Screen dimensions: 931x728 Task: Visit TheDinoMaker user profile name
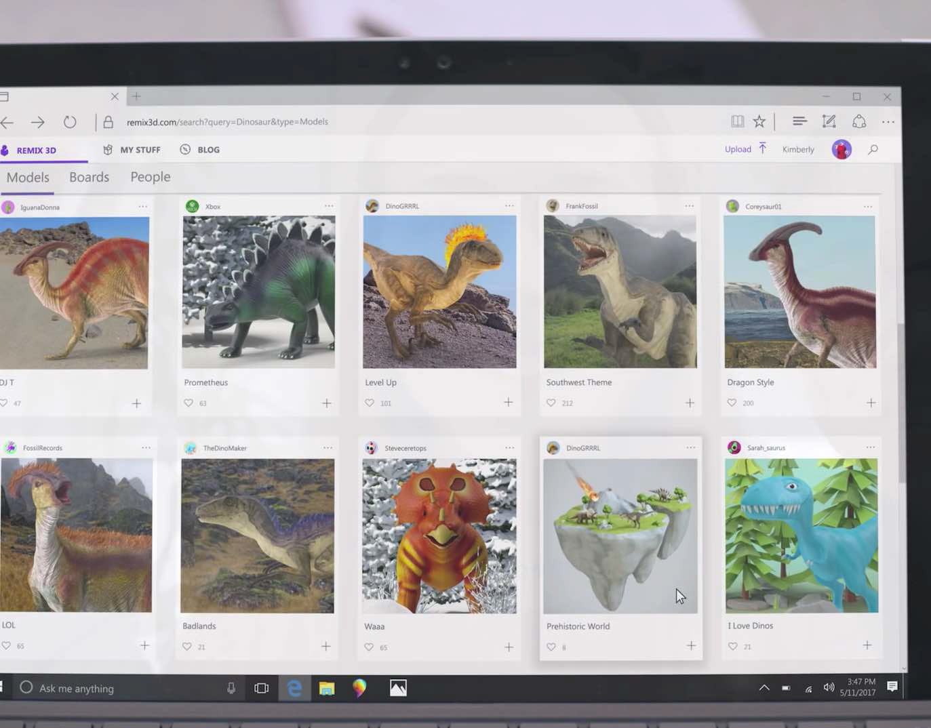click(225, 448)
